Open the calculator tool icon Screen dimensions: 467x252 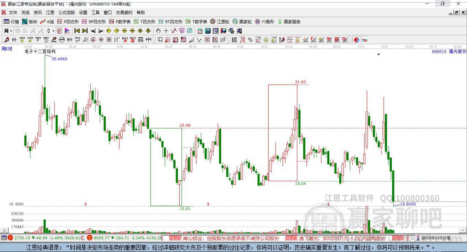click(x=208, y=31)
